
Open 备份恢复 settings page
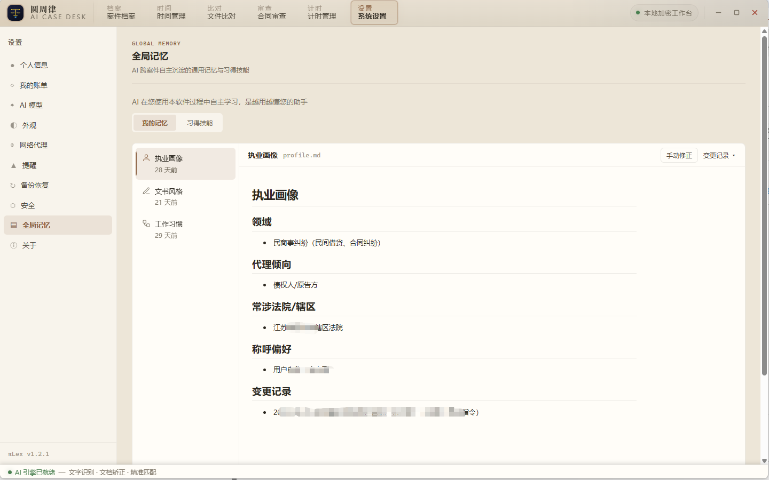pyautogui.click(x=58, y=186)
